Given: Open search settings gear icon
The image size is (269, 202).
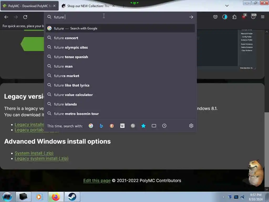Looking at the screenshot, I should 191,126.
